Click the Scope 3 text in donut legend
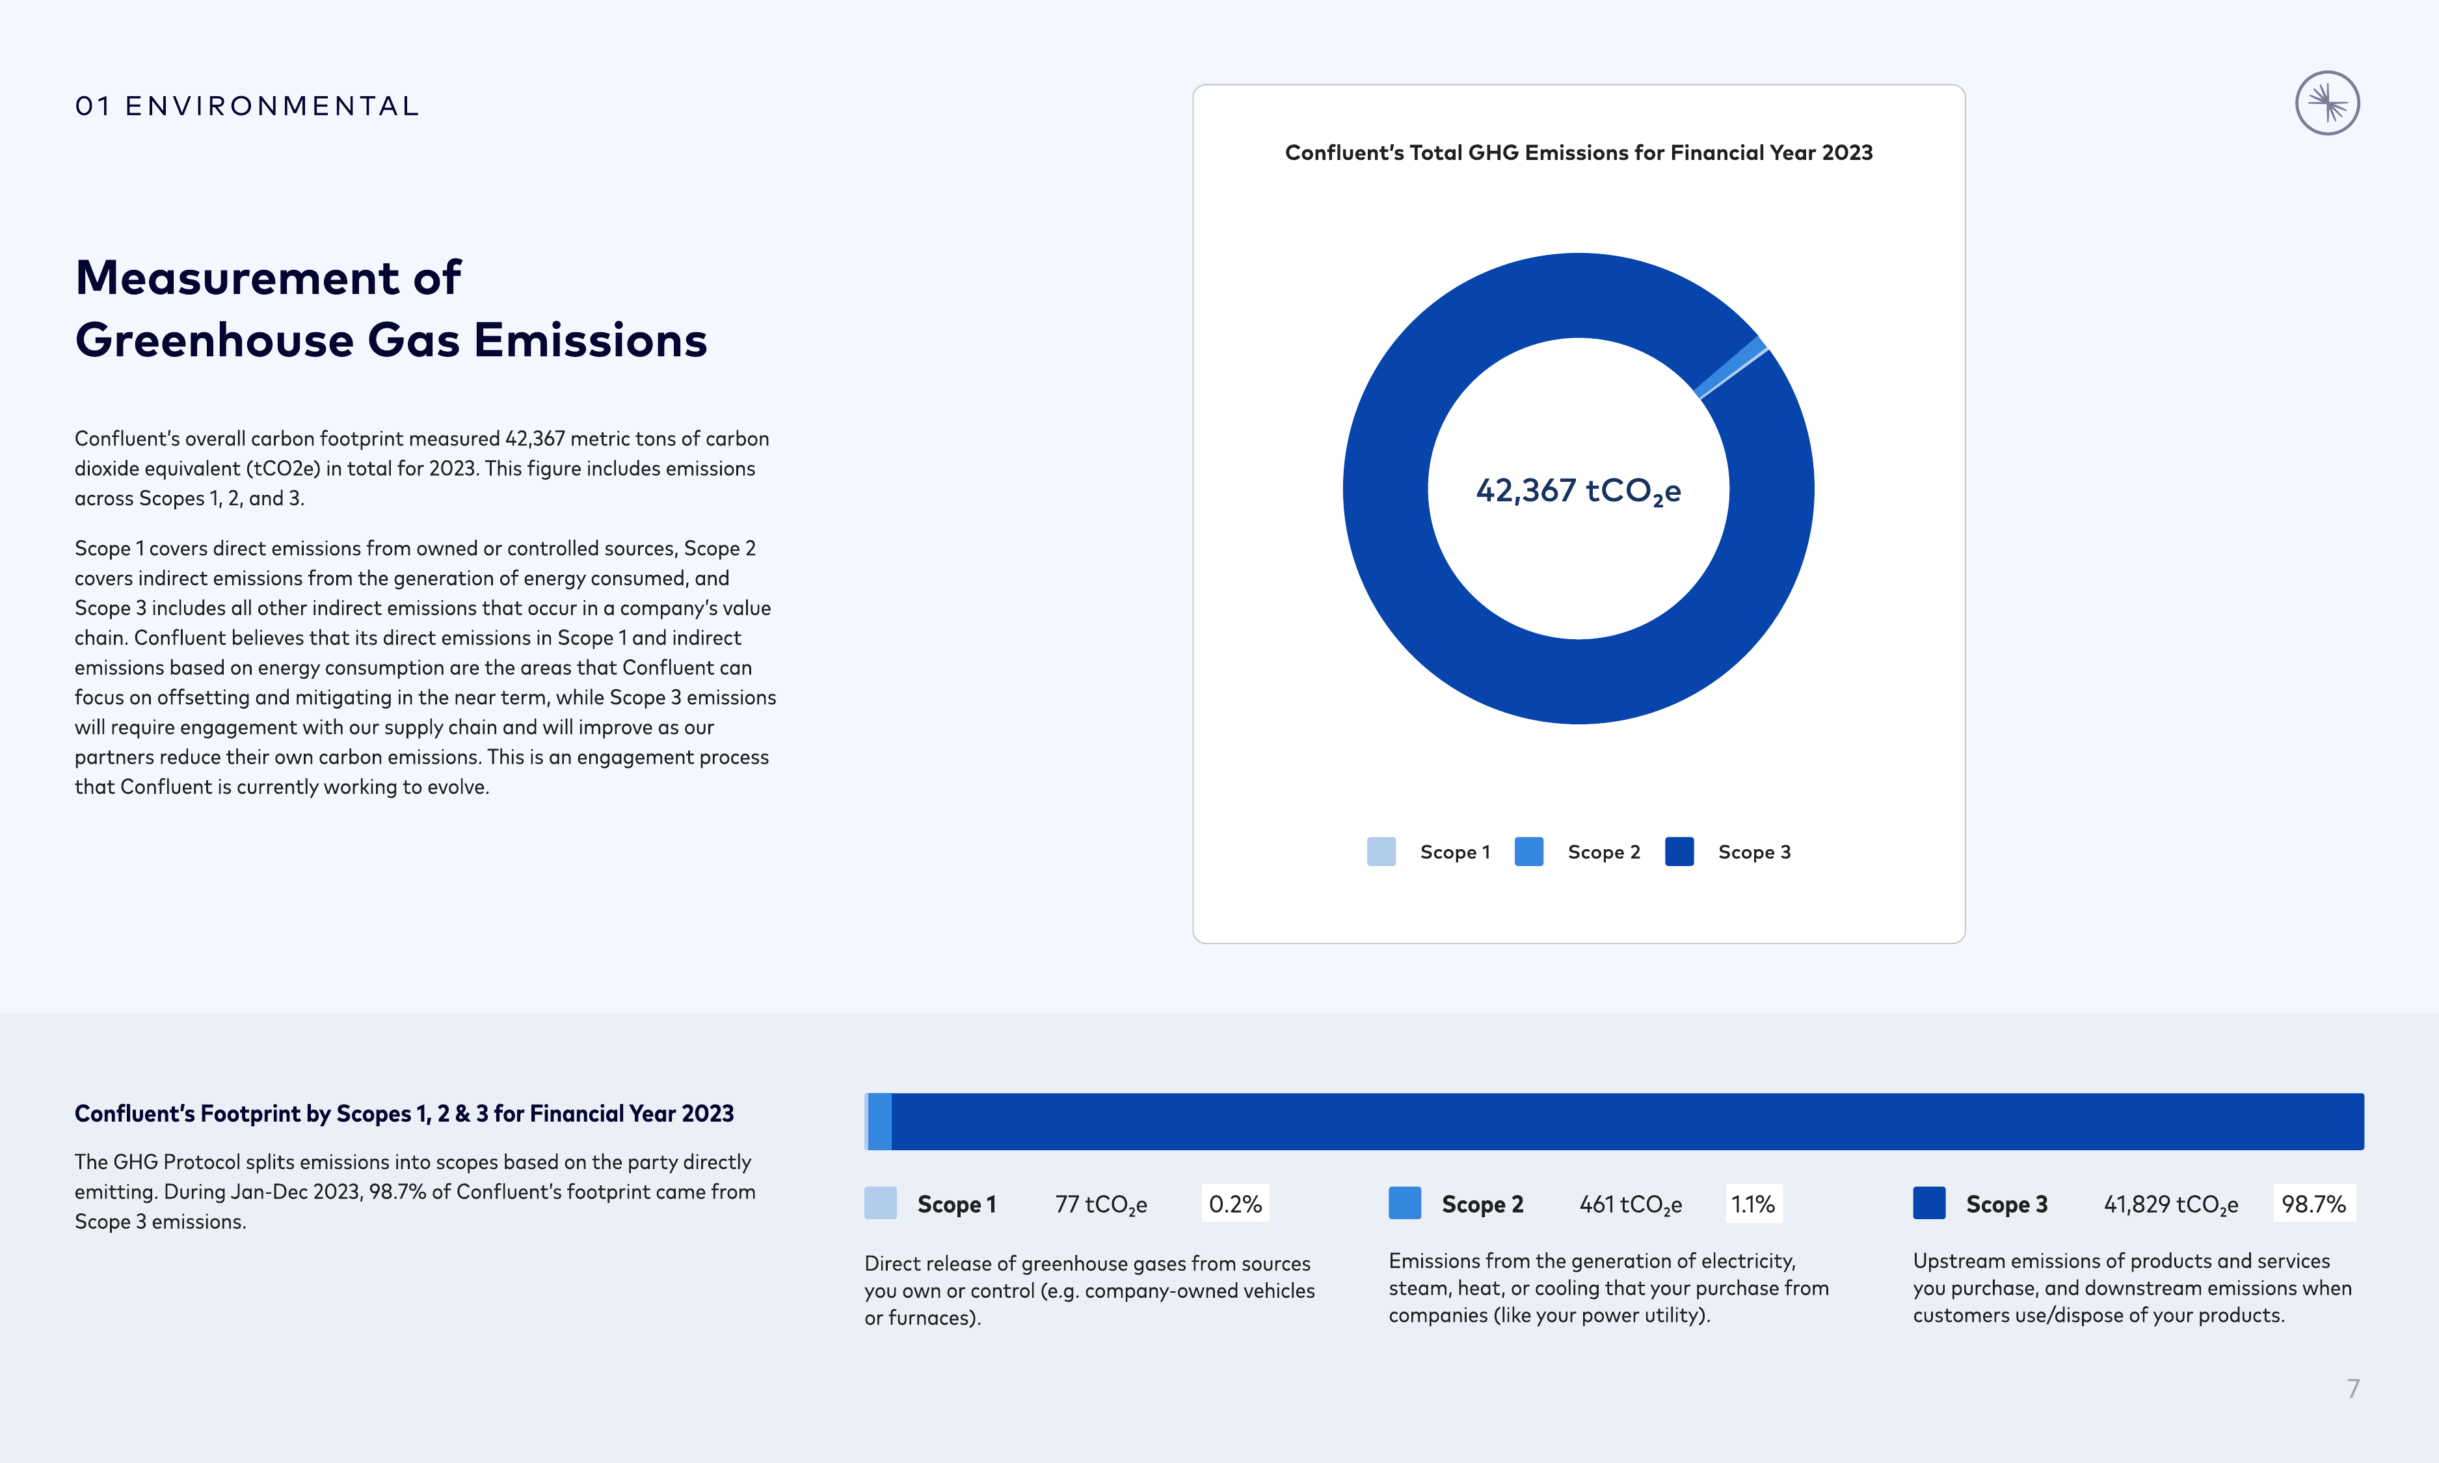 click(x=1755, y=852)
